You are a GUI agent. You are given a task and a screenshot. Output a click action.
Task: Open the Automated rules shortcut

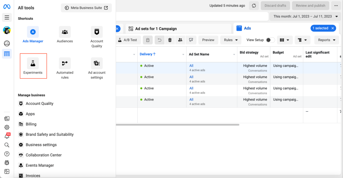pyautogui.click(x=65, y=69)
